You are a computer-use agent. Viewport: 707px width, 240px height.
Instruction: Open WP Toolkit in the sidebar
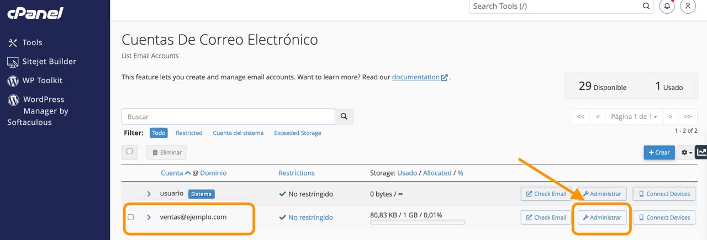click(35, 80)
